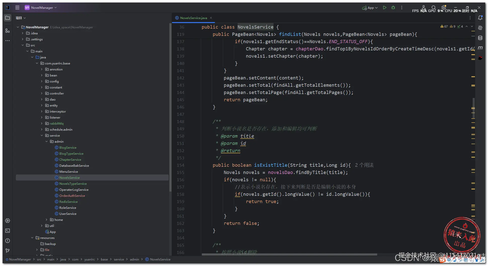This screenshot has height=266, width=488.
Task: Click the project panel vertical scrollbar
Action: (x=170, y=108)
